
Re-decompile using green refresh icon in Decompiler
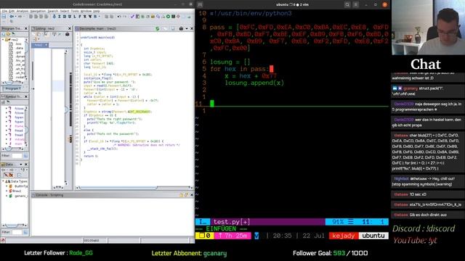click(x=158, y=28)
